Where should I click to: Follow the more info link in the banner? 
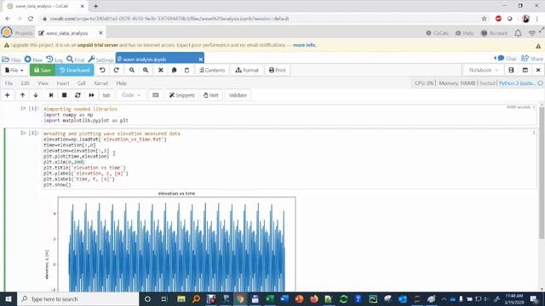305,45
